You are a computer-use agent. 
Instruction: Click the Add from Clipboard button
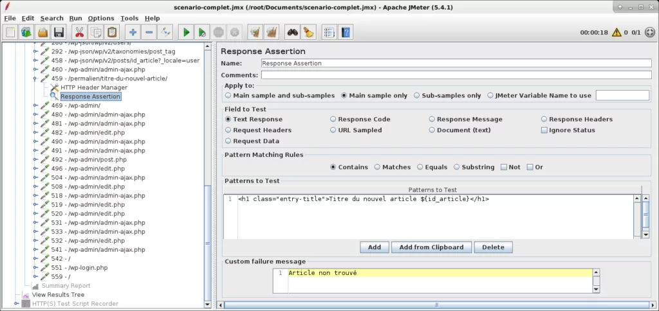[x=431, y=247]
